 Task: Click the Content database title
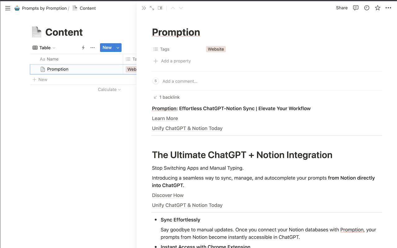[64, 32]
